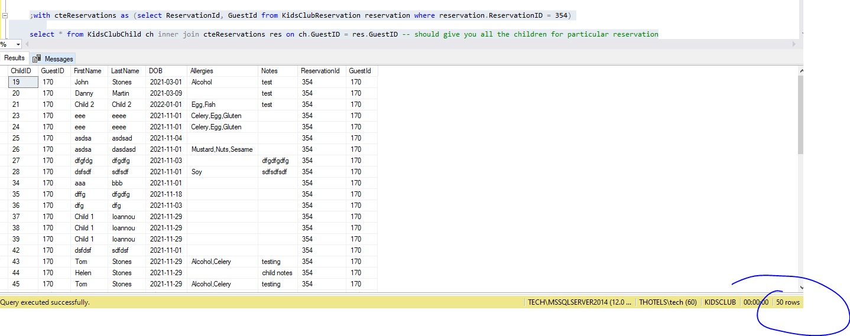Place cursor on 'KidsClubChild' in the query

[x=114, y=34]
